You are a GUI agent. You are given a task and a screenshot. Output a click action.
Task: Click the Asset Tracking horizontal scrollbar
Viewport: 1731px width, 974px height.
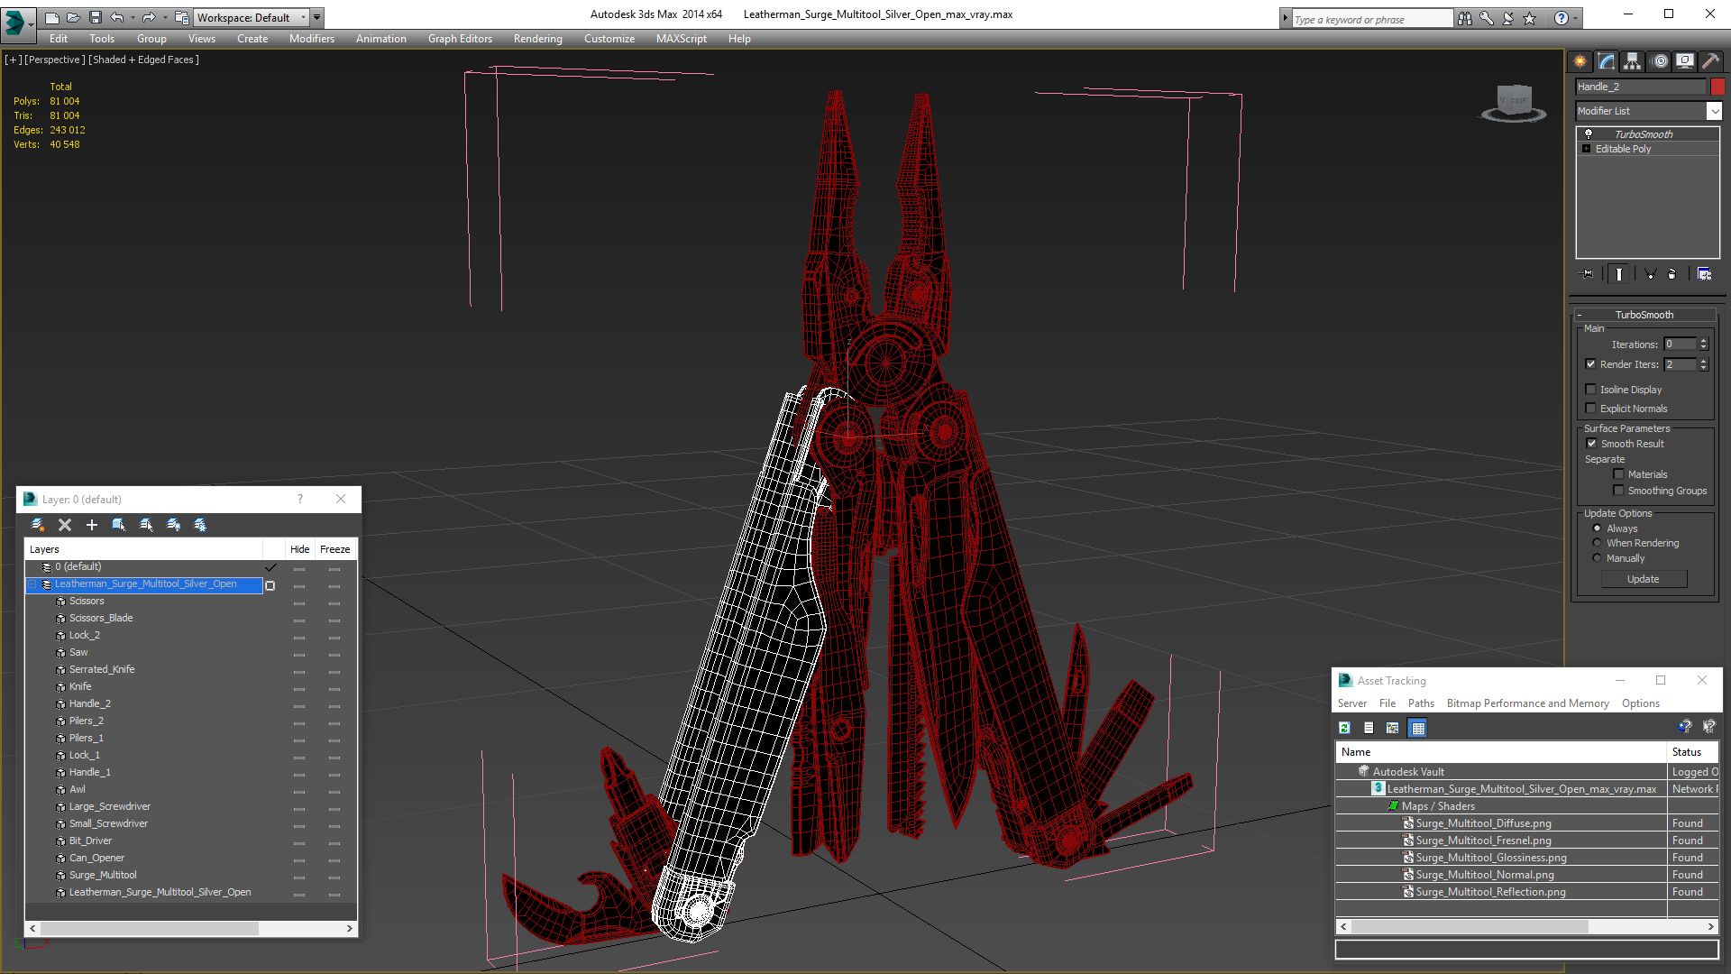(1526, 926)
